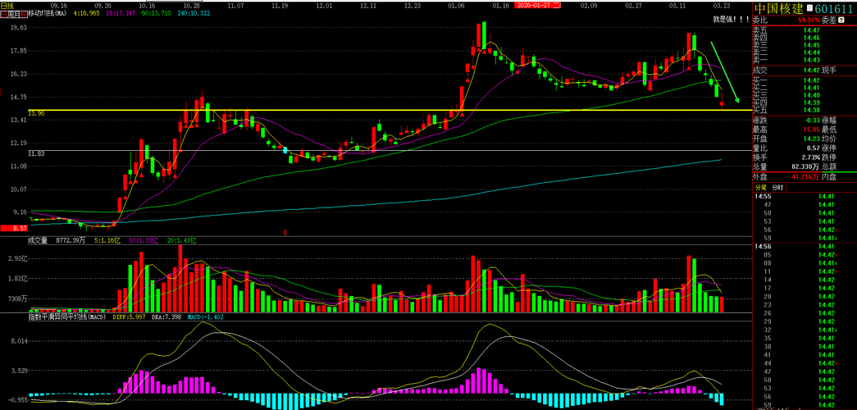Select the 买一 14.42 order row
The image size is (857, 410).
pyautogui.click(x=804, y=80)
